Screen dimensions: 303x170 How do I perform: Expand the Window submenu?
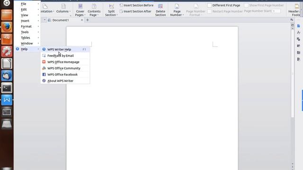click(27, 43)
